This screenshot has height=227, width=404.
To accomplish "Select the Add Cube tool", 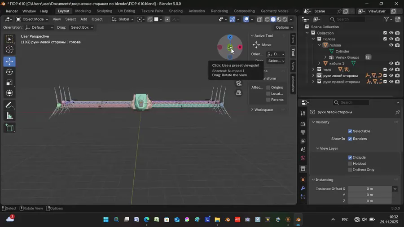I will pyautogui.click(x=9, y=128).
